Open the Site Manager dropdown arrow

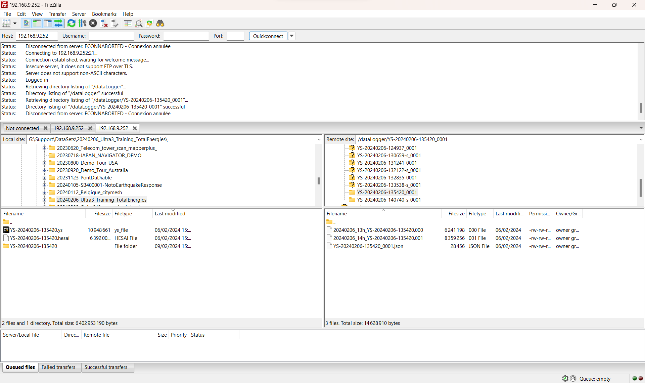coord(14,23)
